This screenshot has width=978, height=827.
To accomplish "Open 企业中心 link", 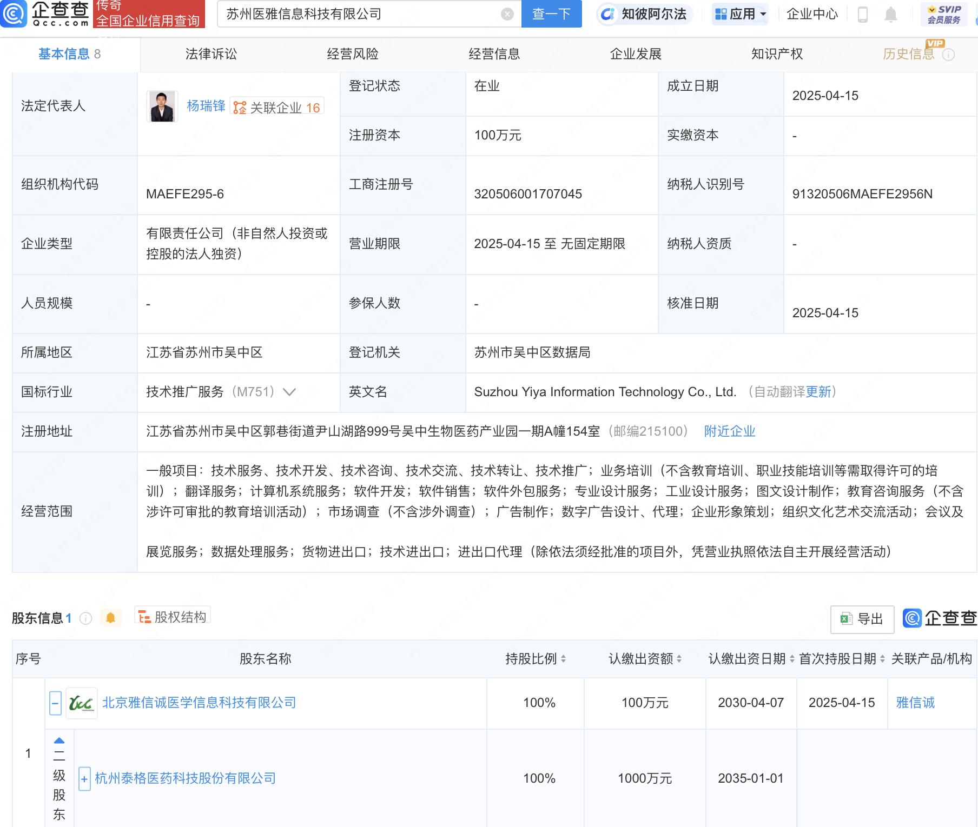I will [x=812, y=14].
